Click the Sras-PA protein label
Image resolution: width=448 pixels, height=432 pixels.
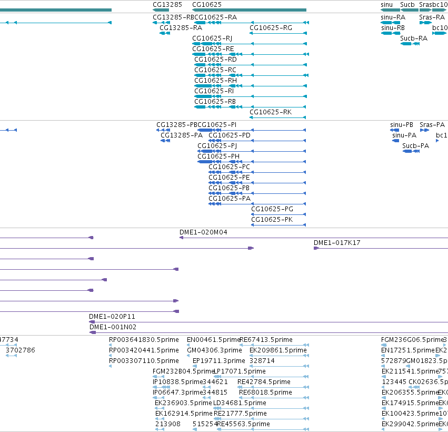(432, 125)
